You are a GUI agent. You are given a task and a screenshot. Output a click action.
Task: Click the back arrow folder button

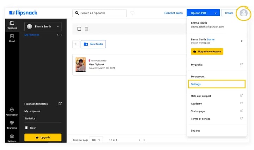coord(76,44)
